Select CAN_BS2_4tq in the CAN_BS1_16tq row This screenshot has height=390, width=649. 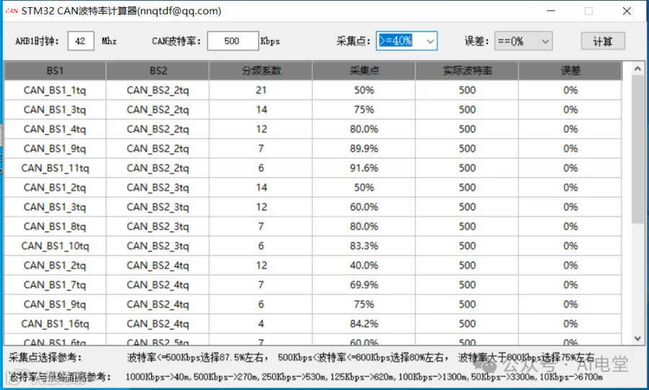pos(158,324)
